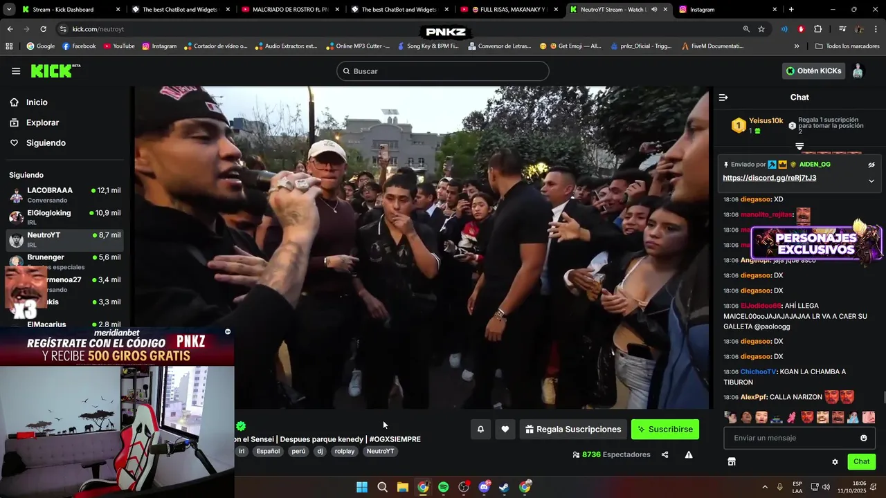886x498 pixels.
Task: Open Steam from taskbar
Action: [504, 487]
